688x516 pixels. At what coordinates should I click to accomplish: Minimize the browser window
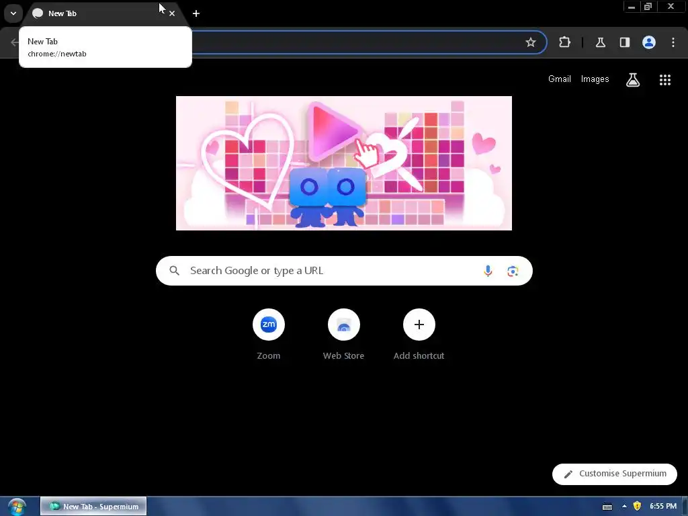point(632,7)
